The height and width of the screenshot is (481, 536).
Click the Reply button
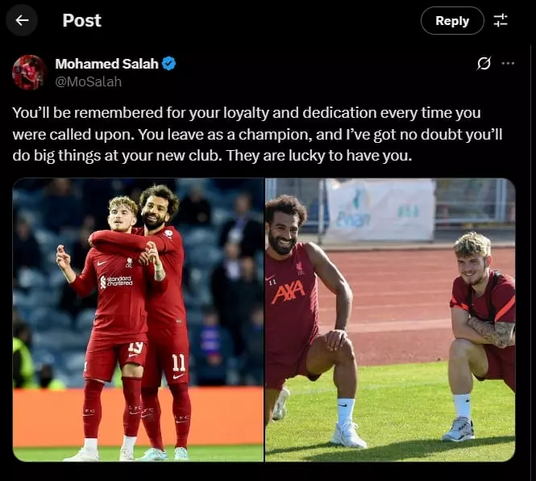pos(452,21)
